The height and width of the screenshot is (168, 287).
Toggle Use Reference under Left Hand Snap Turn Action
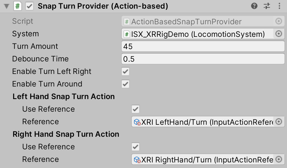(x=135, y=109)
